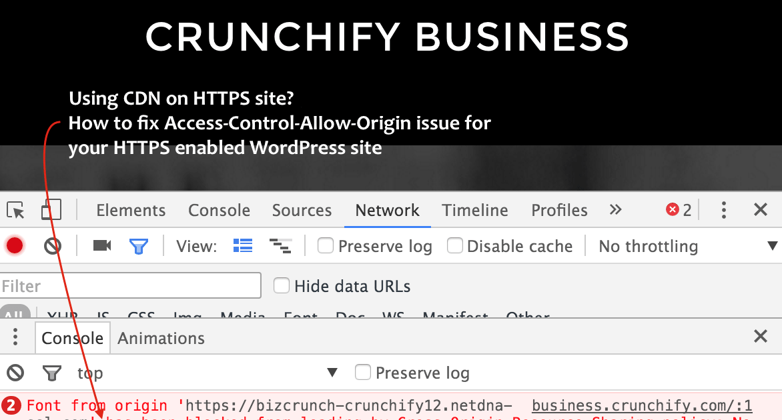
Task: Click the red error count indicator
Action: (679, 210)
